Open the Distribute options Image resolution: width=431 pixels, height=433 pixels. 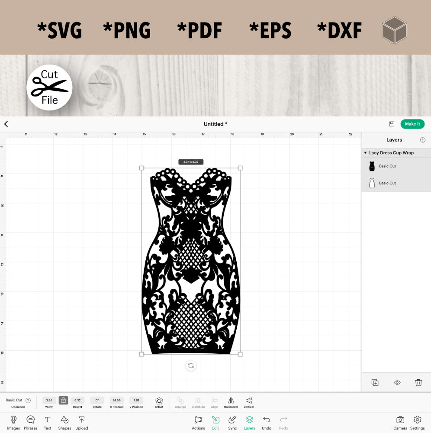click(x=198, y=402)
